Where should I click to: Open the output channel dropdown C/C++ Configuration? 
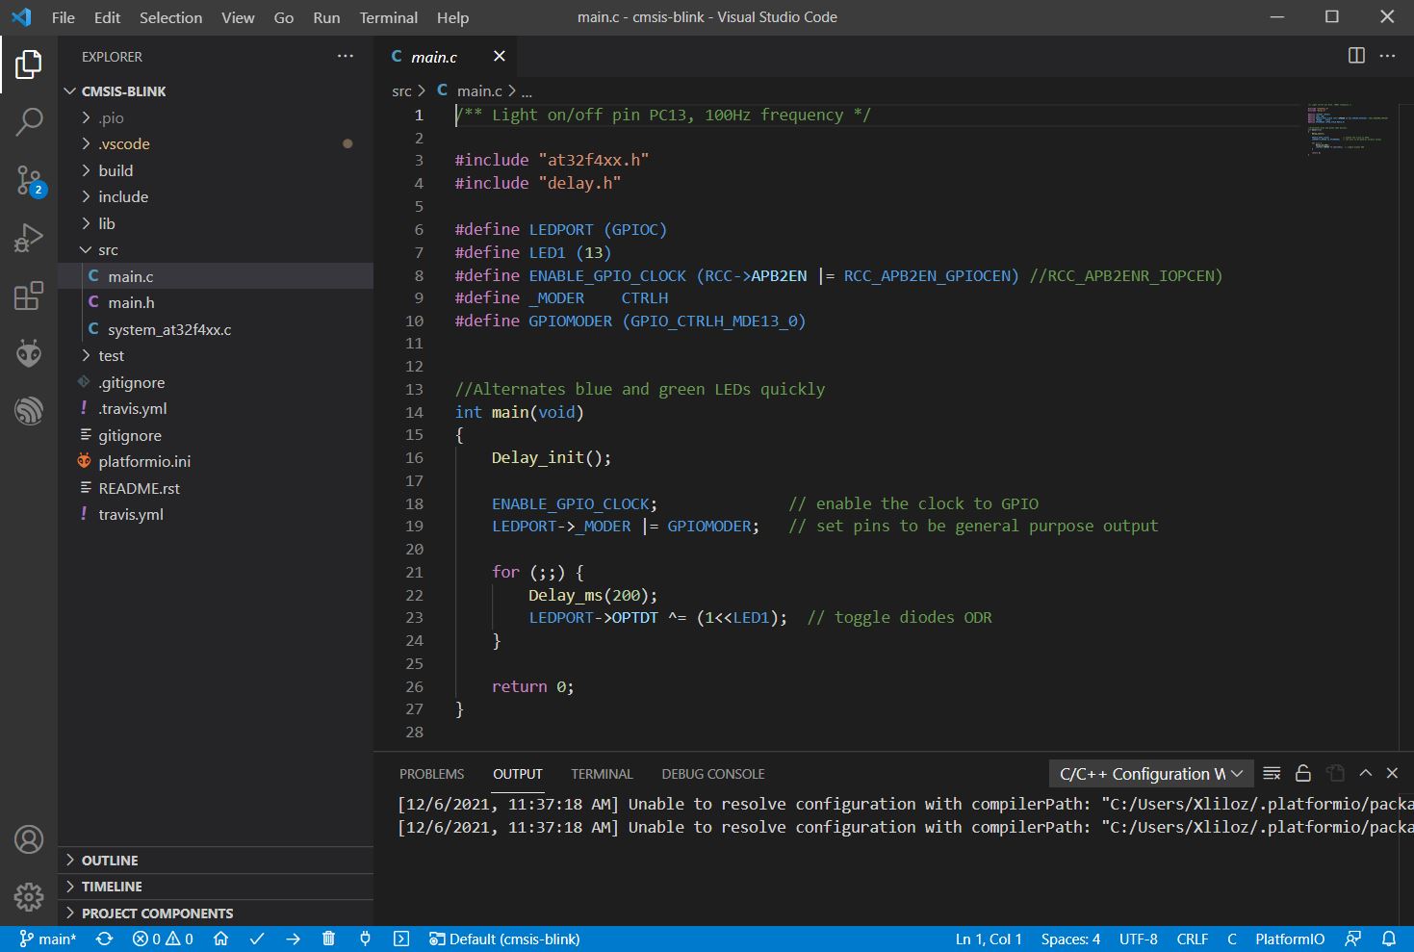(x=1150, y=773)
